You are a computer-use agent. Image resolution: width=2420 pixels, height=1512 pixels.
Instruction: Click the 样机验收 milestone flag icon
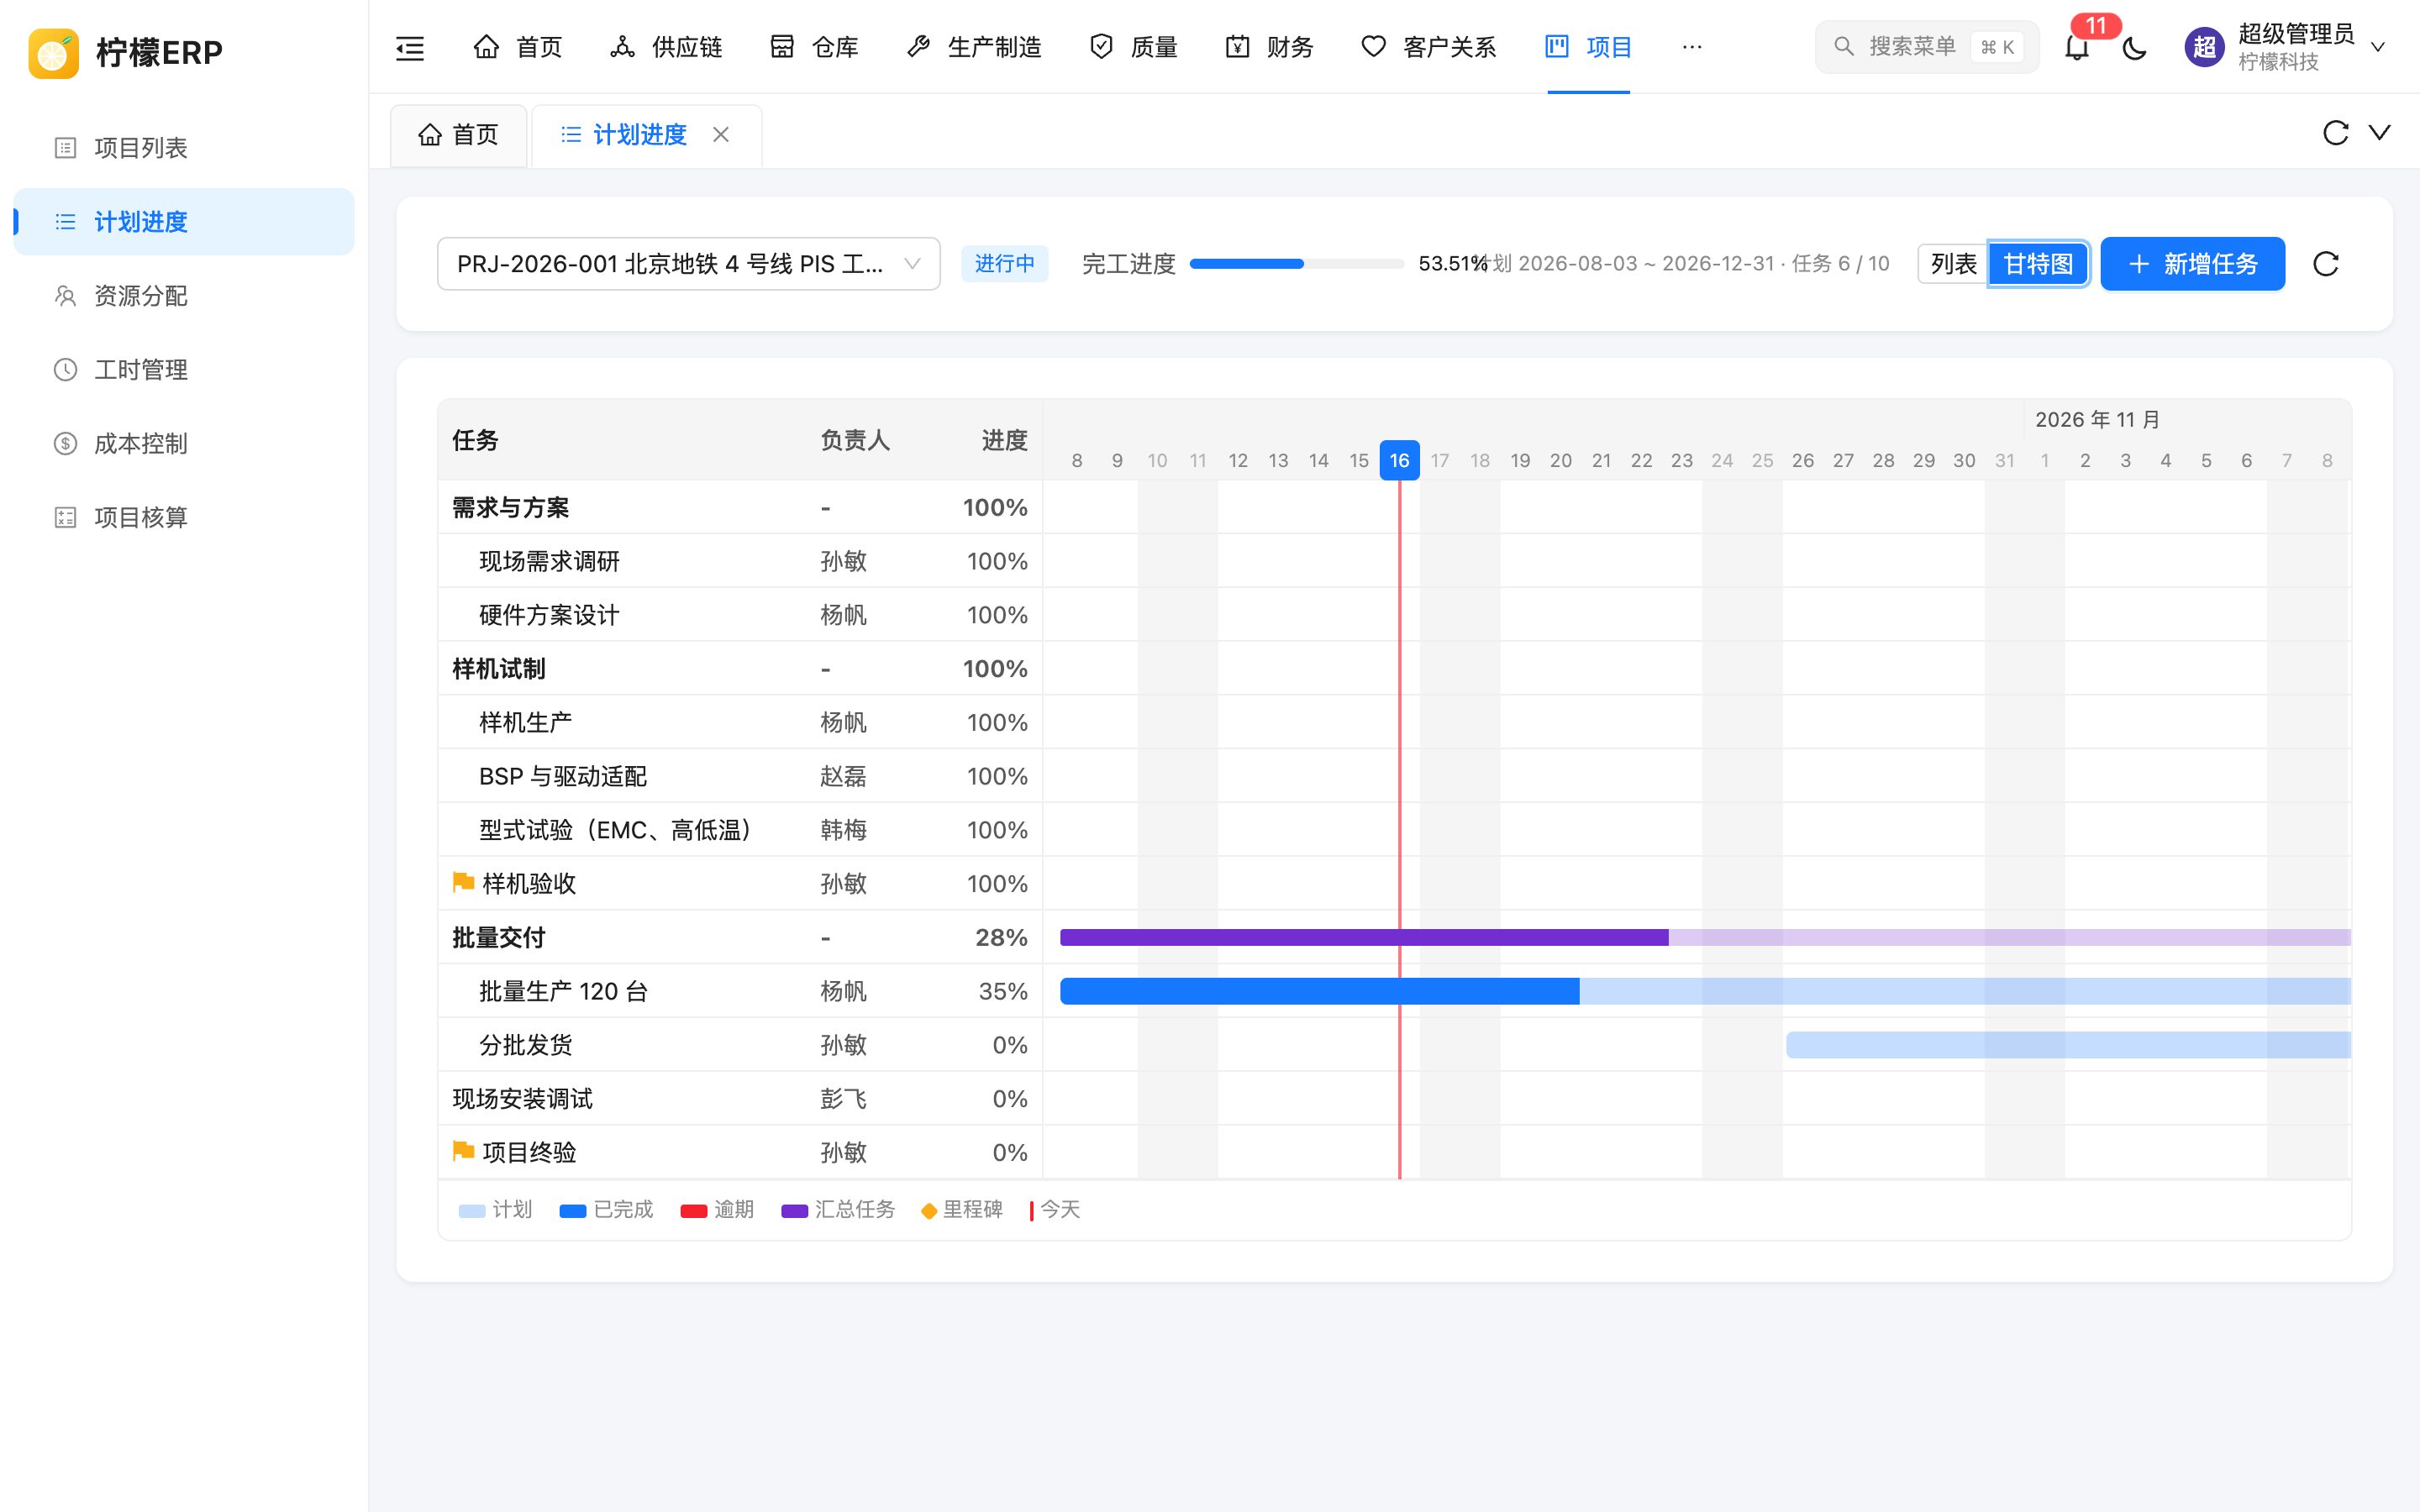pyautogui.click(x=463, y=882)
